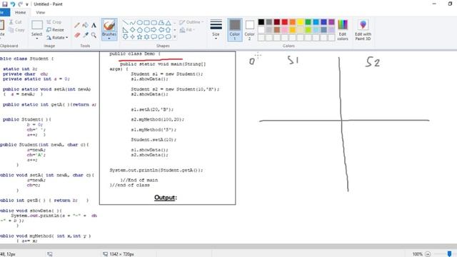Image resolution: width=457 pixels, height=257 pixels.
Task: Switch to the Home ribbon tab
Action: tap(21, 13)
